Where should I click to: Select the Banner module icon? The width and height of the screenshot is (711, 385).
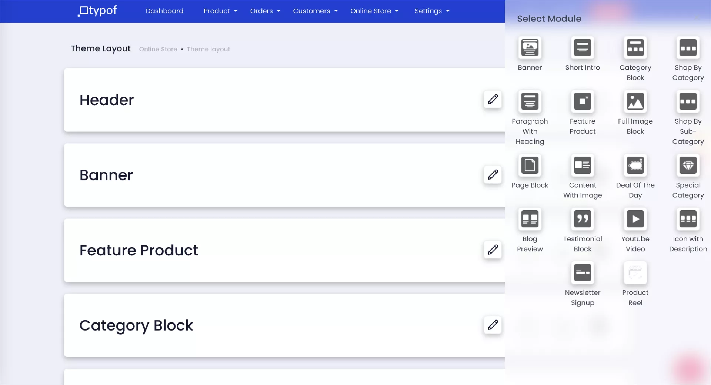(x=530, y=48)
